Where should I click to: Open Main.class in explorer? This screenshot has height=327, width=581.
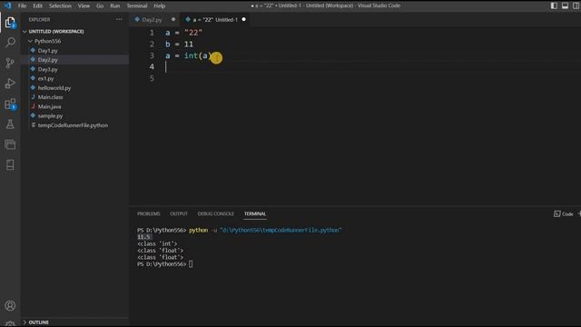(51, 97)
